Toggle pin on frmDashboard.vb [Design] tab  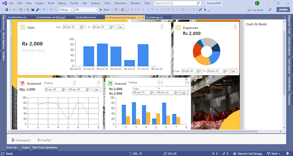[x=139, y=17]
